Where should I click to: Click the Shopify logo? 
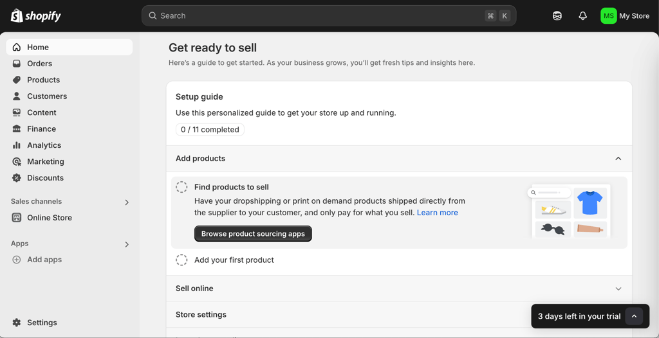(x=36, y=16)
